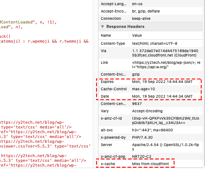Select the Via header row
Viewport: 205px width, 171px height.
151,53
